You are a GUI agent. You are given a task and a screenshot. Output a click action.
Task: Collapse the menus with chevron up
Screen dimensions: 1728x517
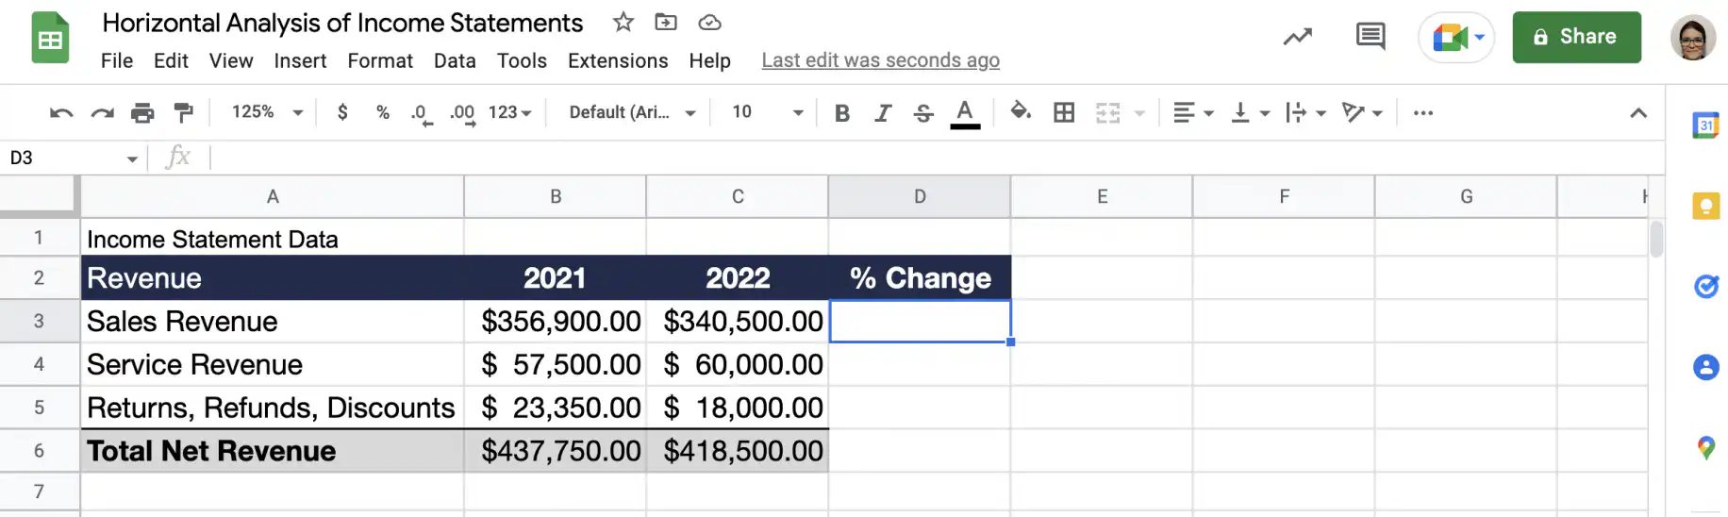click(1638, 113)
